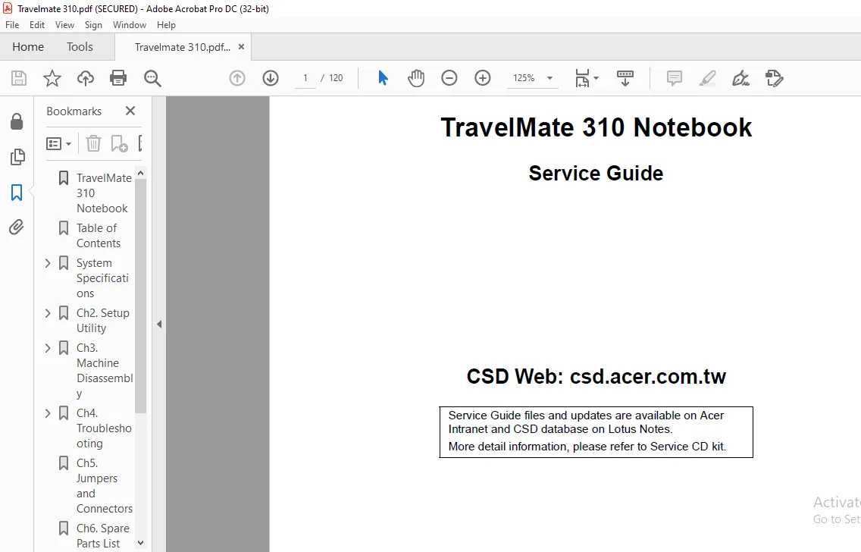
Task: Open the Sign document pen tool
Action: point(740,78)
